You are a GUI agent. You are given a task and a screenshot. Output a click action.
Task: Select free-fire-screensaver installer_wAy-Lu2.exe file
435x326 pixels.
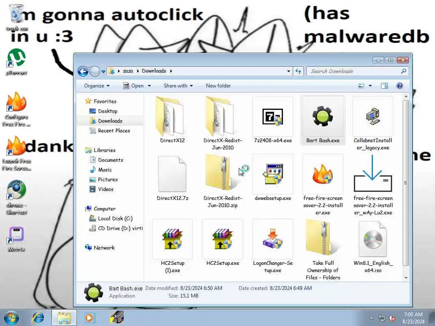coord(373,185)
